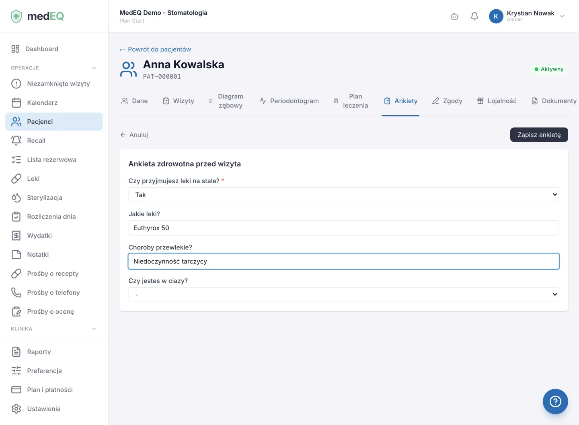The width and height of the screenshot is (579, 425).
Task: Click Niezamknięte wizyty alert icon
Action: coord(16,84)
